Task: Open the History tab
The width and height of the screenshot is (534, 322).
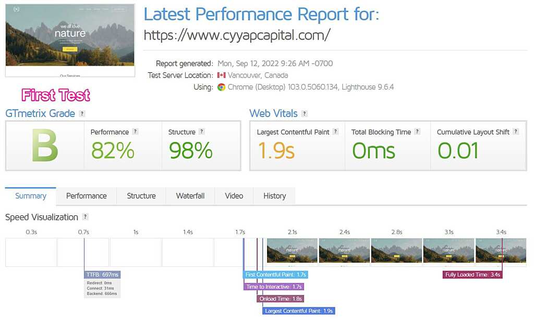Action: click(x=274, y=196)
